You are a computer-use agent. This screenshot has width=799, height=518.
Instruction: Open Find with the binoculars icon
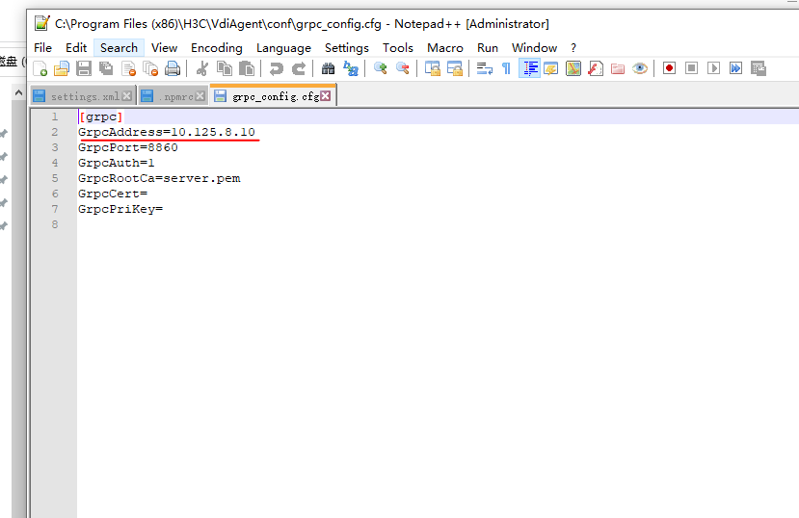click(328, 68)
